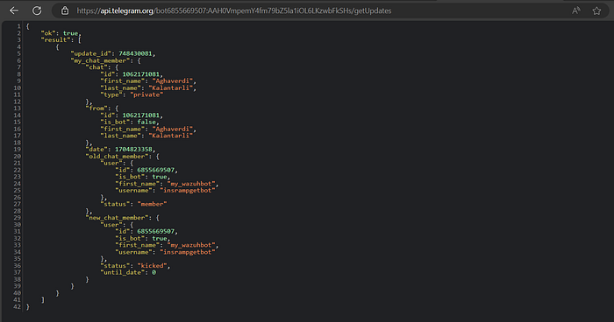Select update_id value 748430081
Screen dimensions: 614x322
click(135, 53)
